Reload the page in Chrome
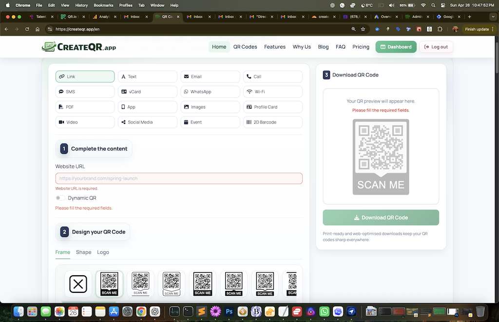 click(27, 29)
